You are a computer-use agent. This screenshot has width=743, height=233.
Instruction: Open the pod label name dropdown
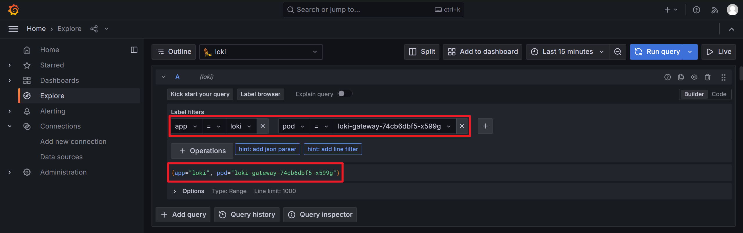click(x=294, y=126)
